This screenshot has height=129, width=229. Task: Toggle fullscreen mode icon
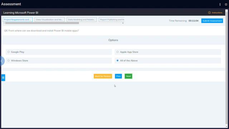(x=226, y=4)
